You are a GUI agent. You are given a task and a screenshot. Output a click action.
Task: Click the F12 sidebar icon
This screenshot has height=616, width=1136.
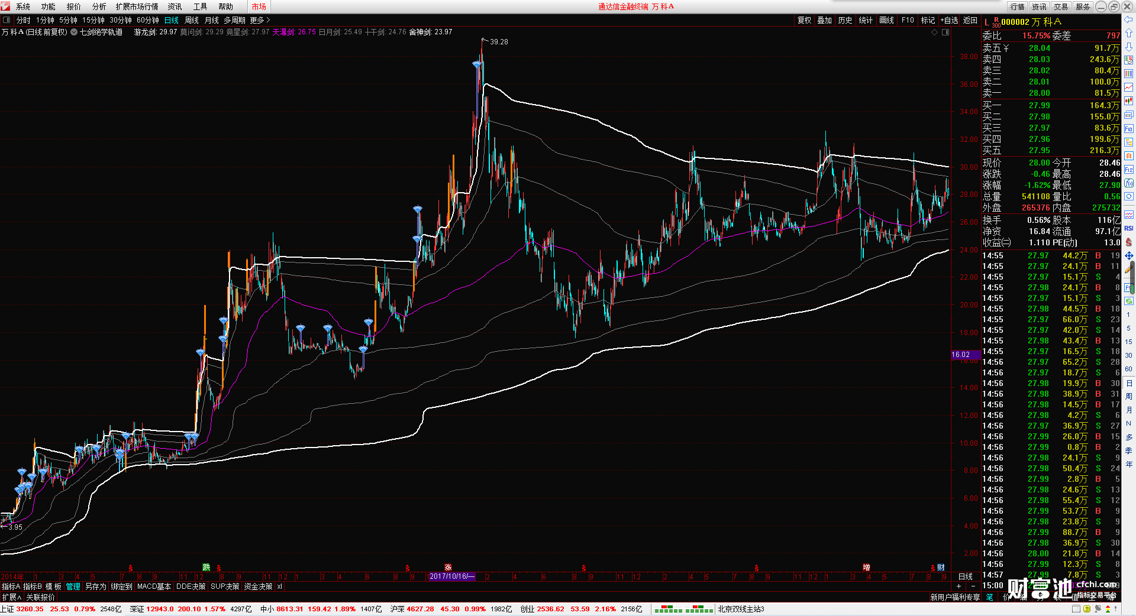(1128, 169)
